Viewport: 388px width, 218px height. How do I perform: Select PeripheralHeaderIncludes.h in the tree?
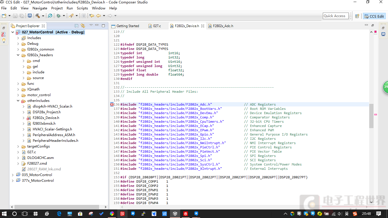(55, 141)
